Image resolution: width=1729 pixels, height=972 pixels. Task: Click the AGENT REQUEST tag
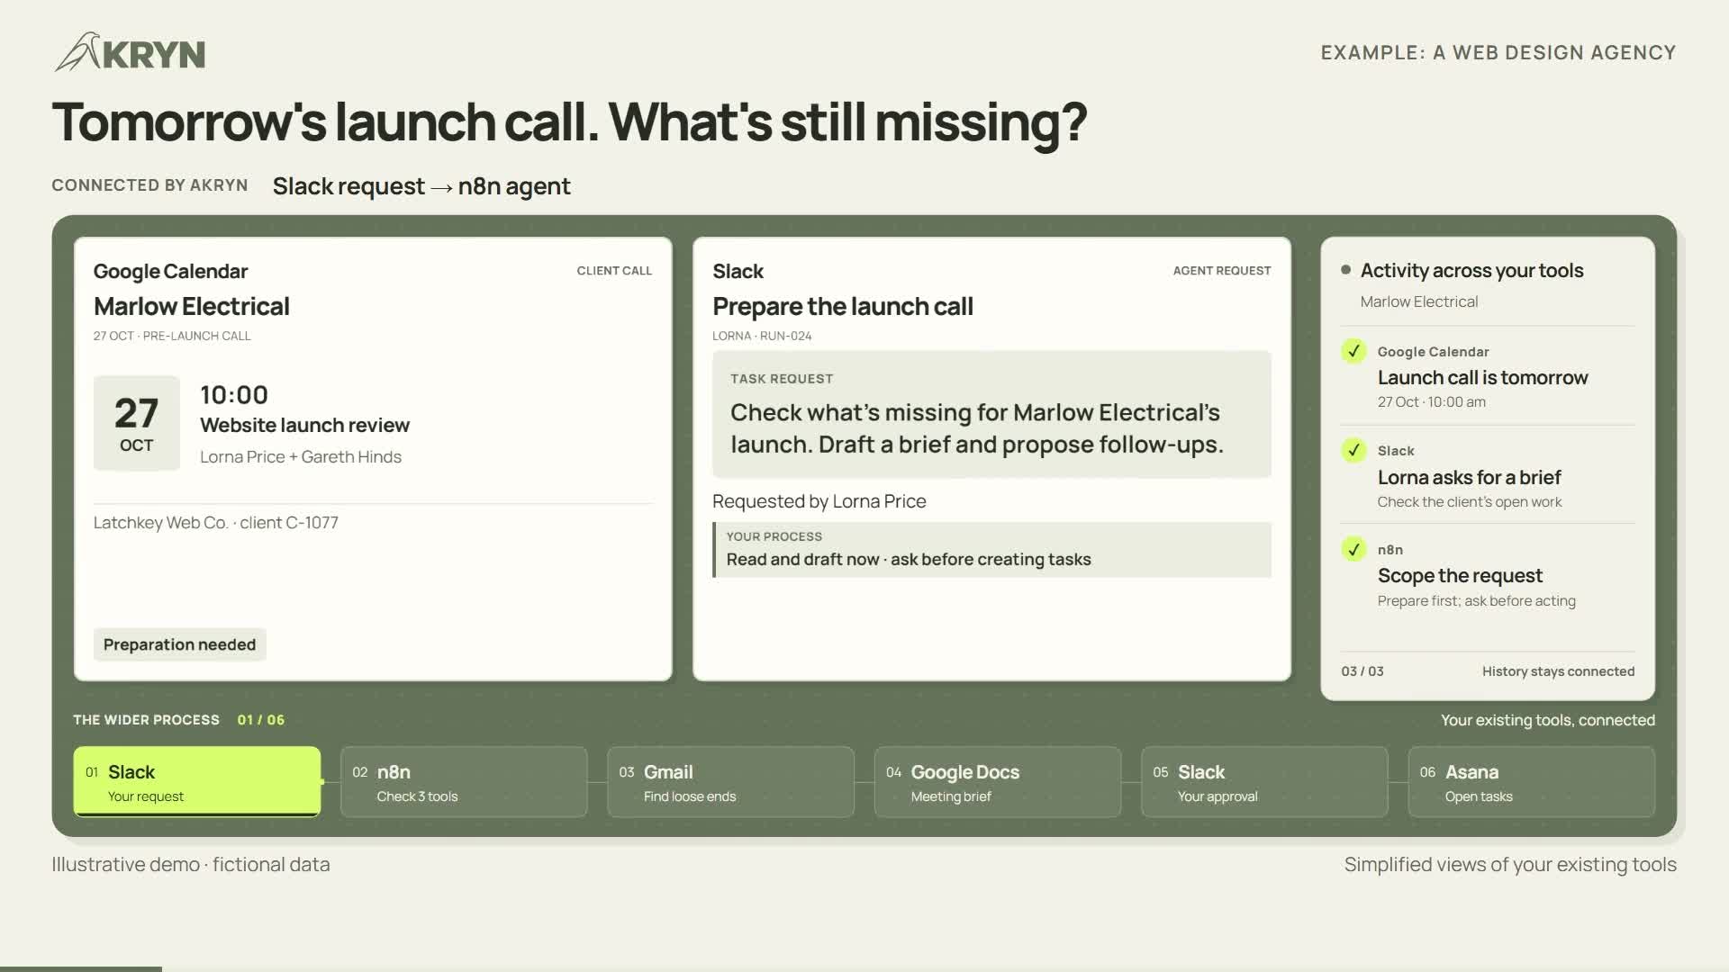pyautogui.click(x=1222, y=271)
